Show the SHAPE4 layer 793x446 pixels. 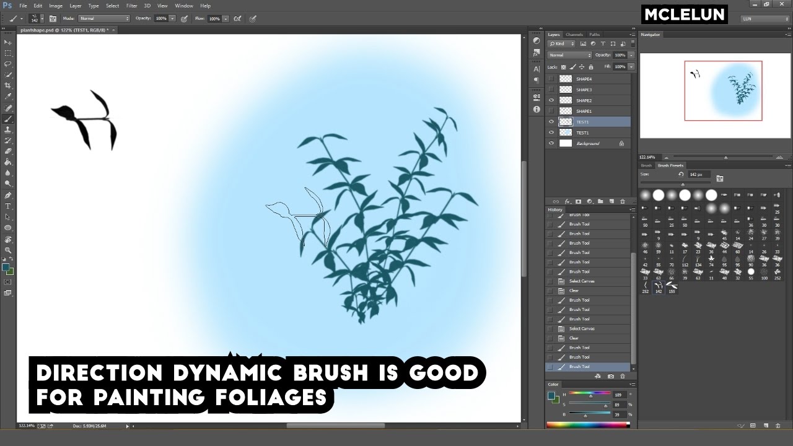551,79
